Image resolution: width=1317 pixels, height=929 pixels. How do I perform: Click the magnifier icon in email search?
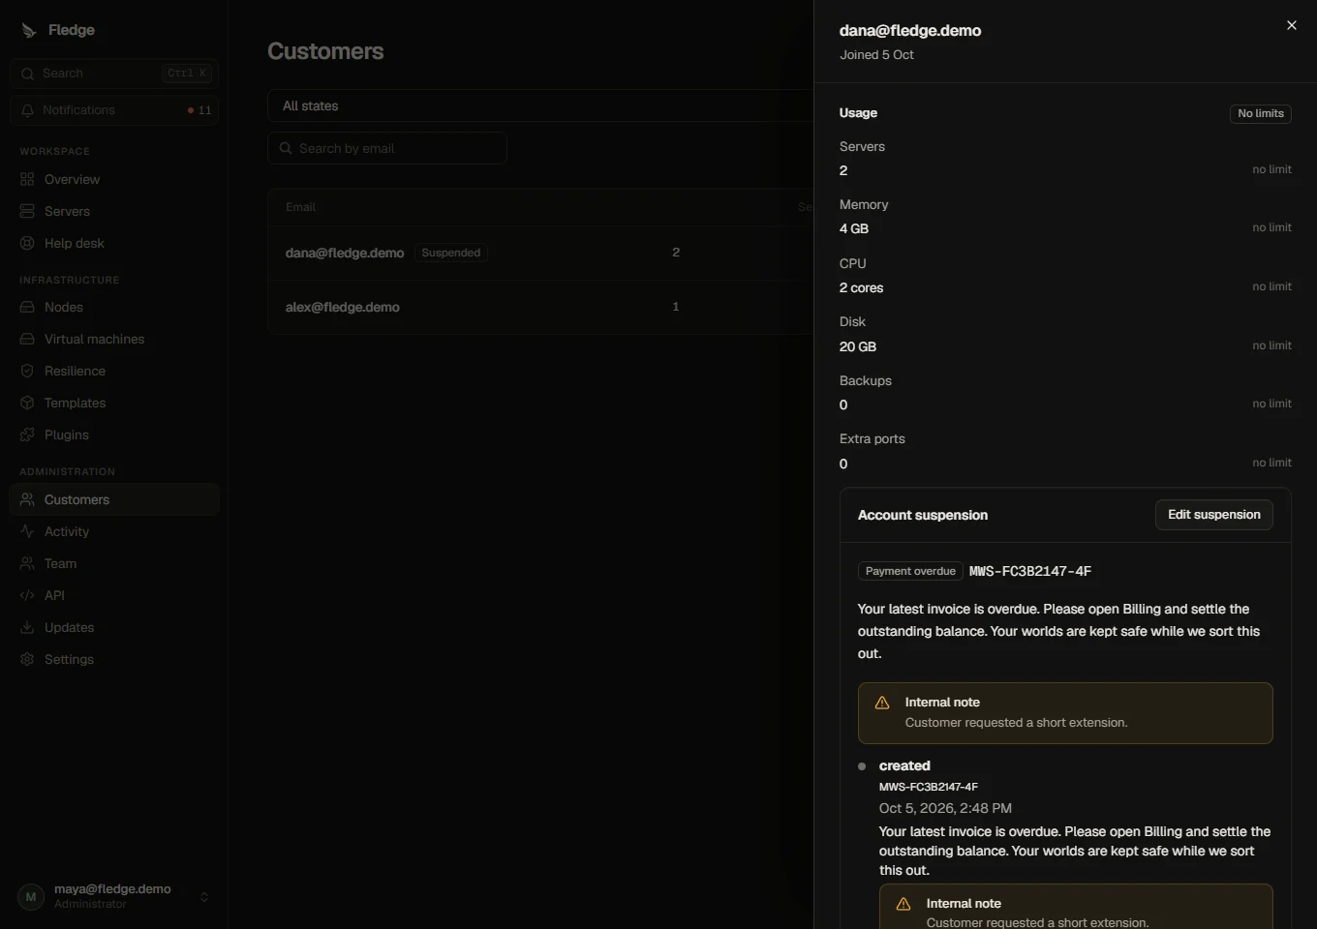point(286,148)
